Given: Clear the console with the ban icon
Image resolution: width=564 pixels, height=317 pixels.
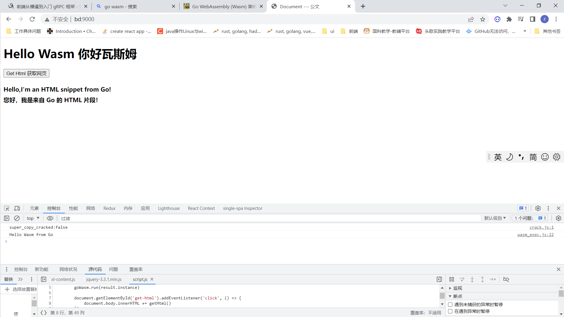Looking at the screenshot, I should click(x=17, y=218).
